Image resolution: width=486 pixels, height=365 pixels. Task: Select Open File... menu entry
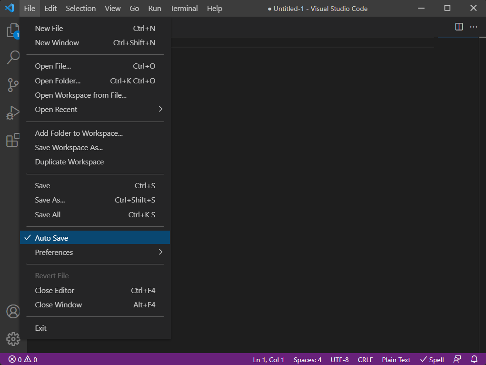(95, 66)
